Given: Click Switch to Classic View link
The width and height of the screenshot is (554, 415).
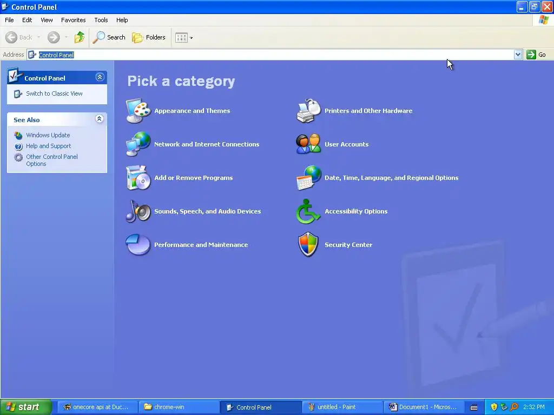Looking at the screenshot, I should pos(54,93).
